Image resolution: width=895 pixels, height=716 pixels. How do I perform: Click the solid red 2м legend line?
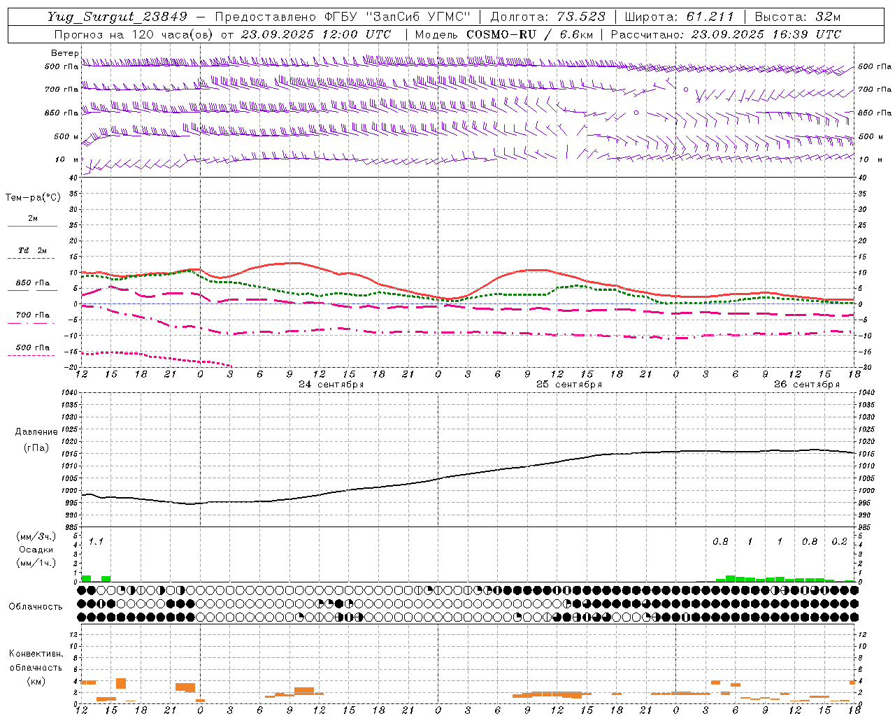[x=32, y=227]
